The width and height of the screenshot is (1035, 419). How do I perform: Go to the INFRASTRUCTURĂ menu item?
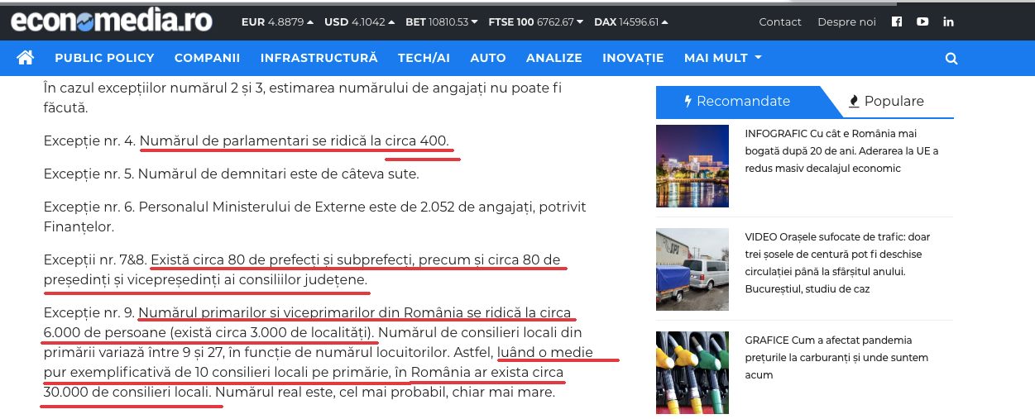pos(319,58)
